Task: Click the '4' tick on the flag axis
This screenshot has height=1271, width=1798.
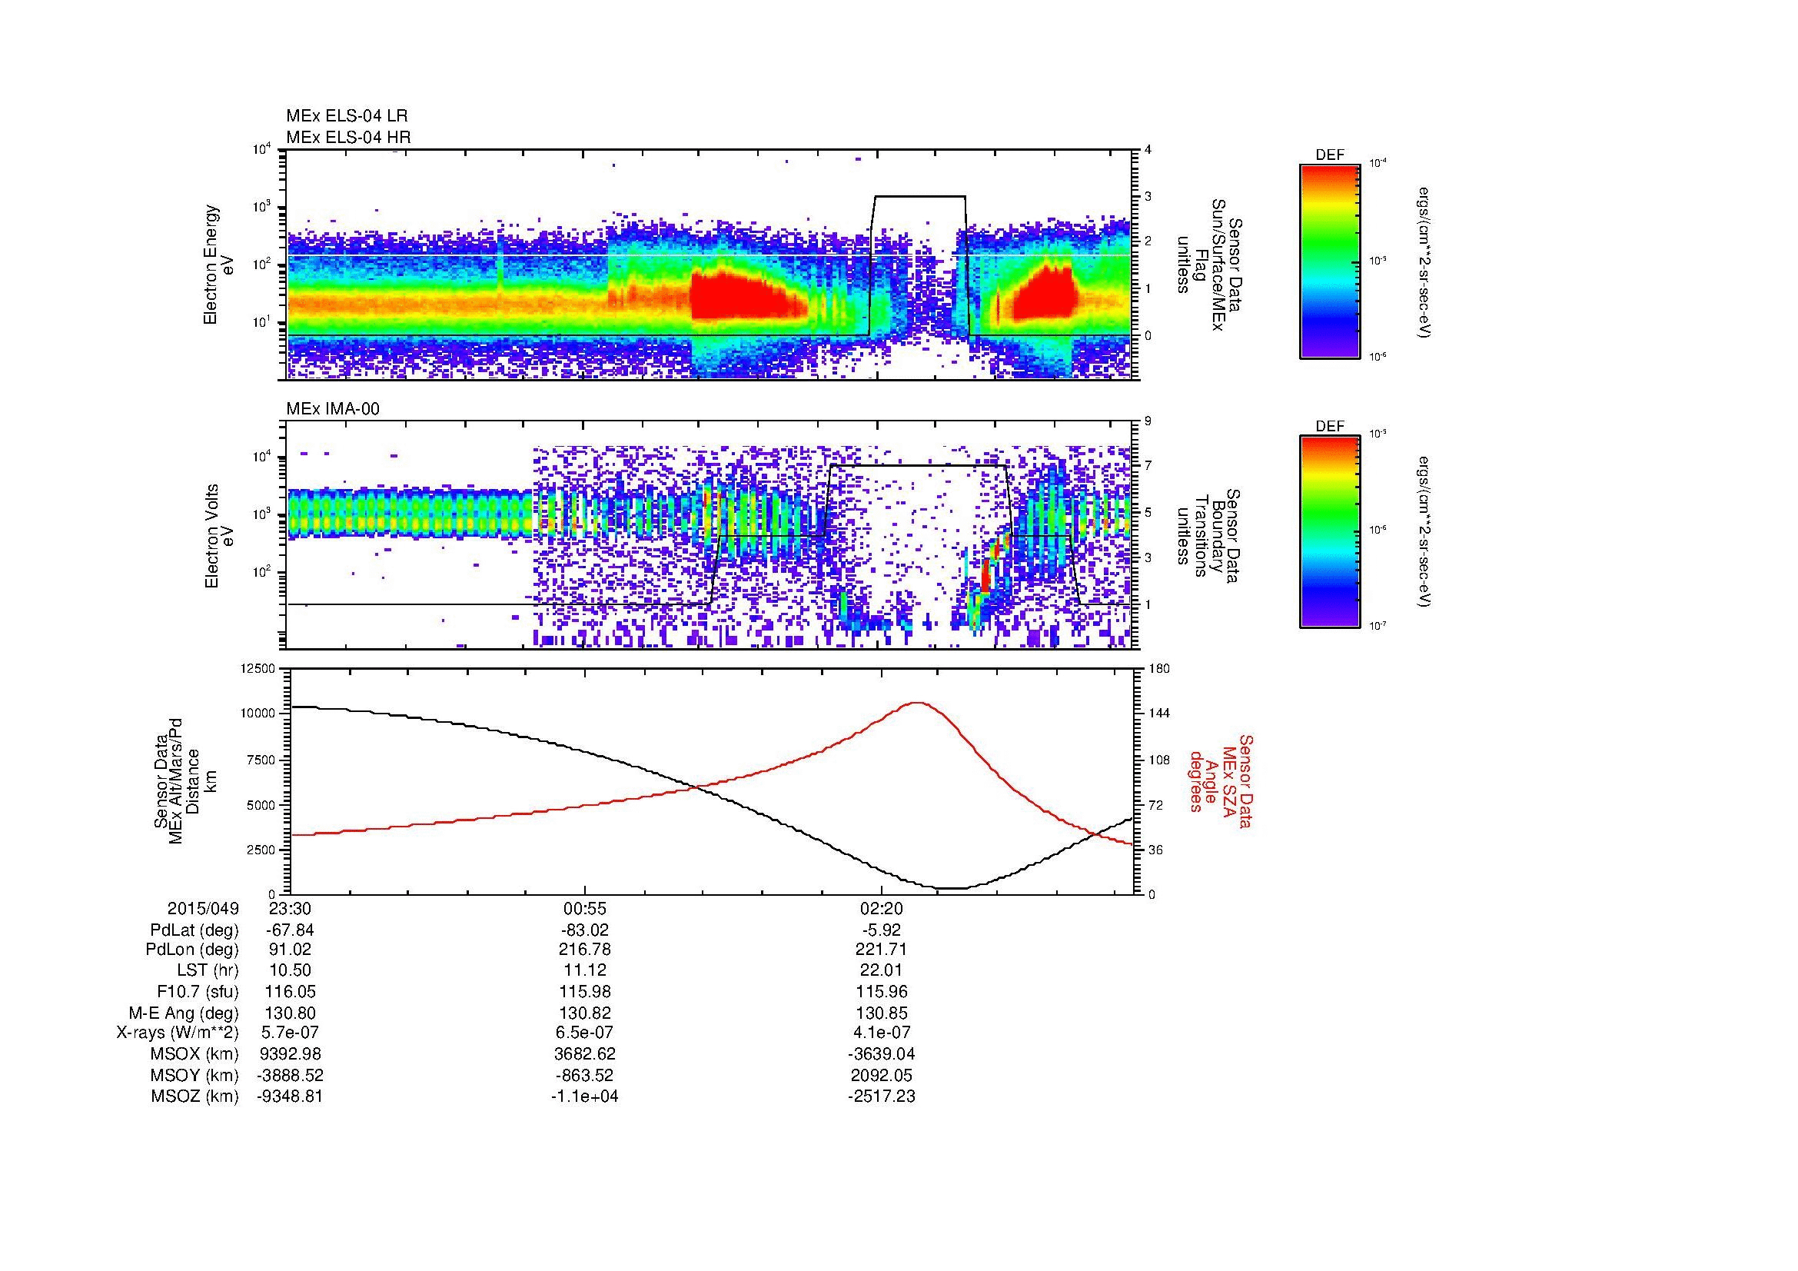Action: pyautogui.click(x=1148, y=150)
